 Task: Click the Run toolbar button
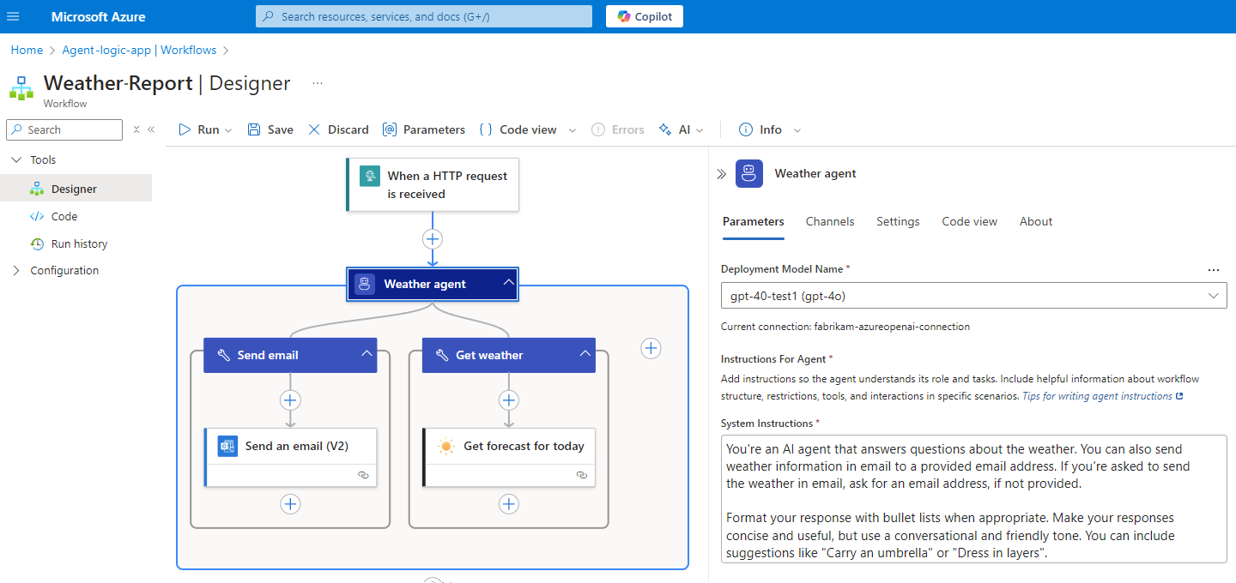199,129
